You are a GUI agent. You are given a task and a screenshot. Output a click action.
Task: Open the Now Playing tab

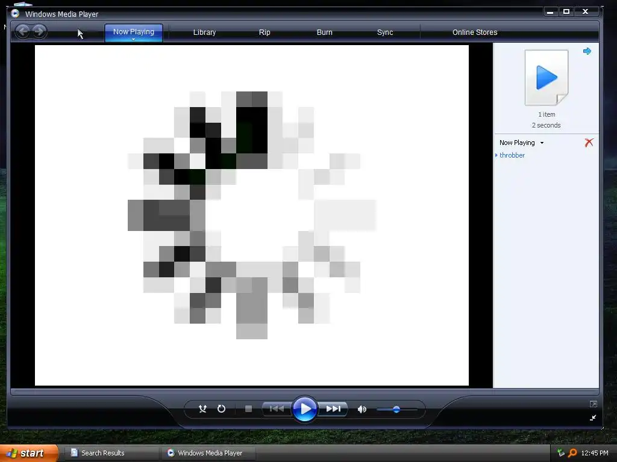(133, 32)
